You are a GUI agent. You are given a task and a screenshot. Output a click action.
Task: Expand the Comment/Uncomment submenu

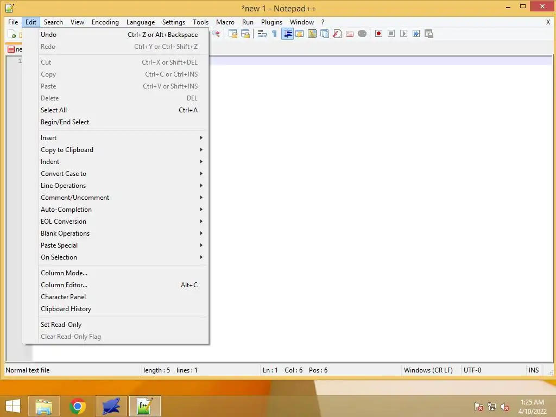click(x=123, y=198)
